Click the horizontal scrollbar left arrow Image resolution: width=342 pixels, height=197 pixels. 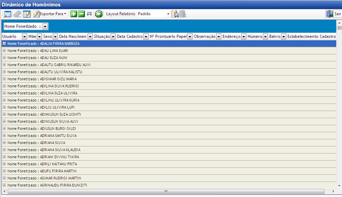click(x=4, y=191)
